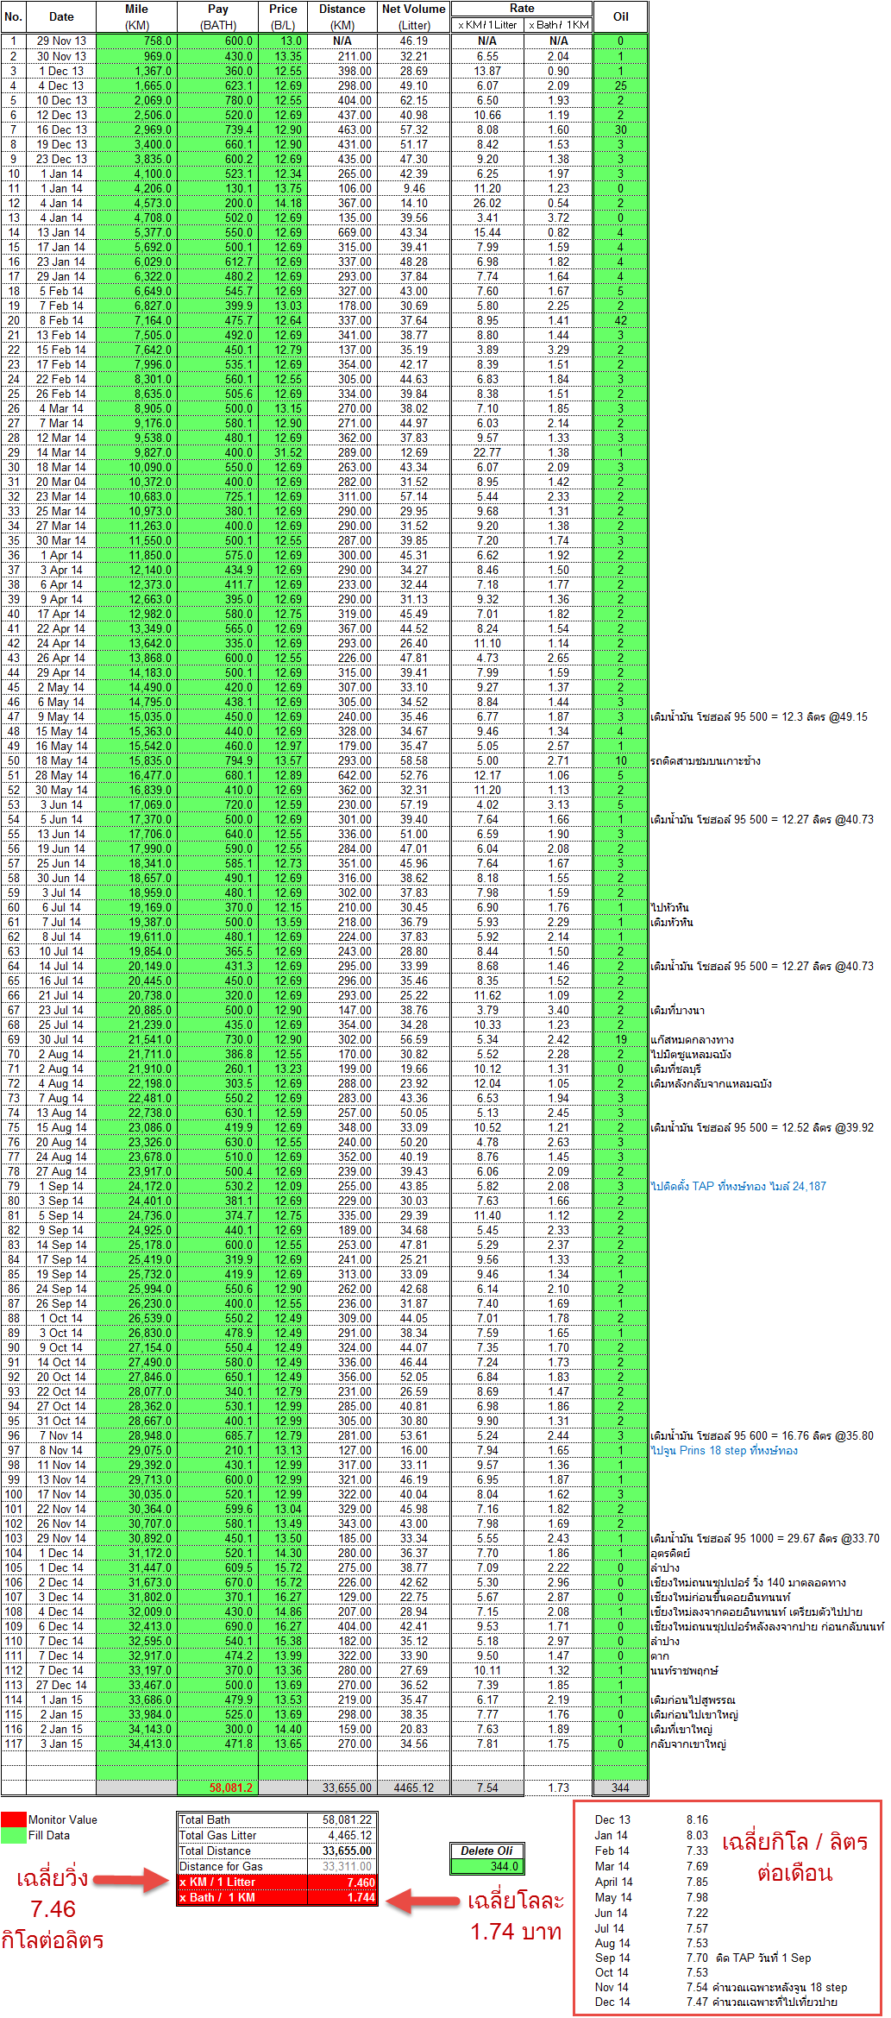Screen dimensions: 891x2018
Task: Click the 'Mile (KM)' column header
Action: pos(136,16)
